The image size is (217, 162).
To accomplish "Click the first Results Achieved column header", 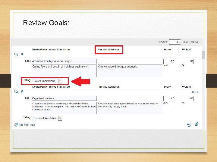I will pos(108,49).
